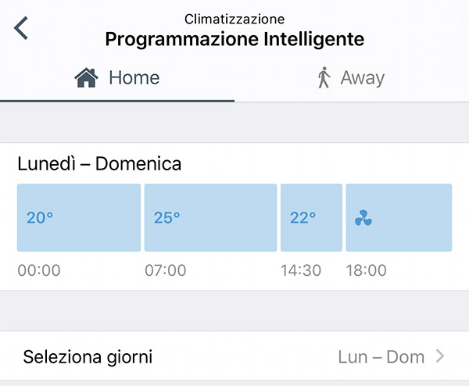Go back using the left chevron arrow
This screenshot has height=386, width=469.
pyautogui.click(x=21, y=28)
